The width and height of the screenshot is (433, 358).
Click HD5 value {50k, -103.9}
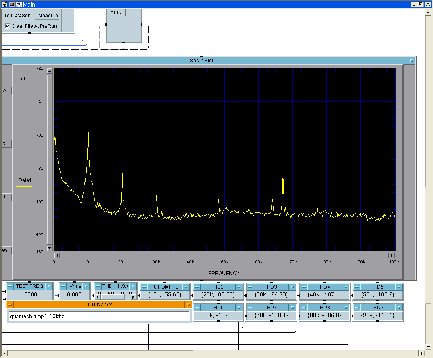pyautogui.click(x=378, y=295)
